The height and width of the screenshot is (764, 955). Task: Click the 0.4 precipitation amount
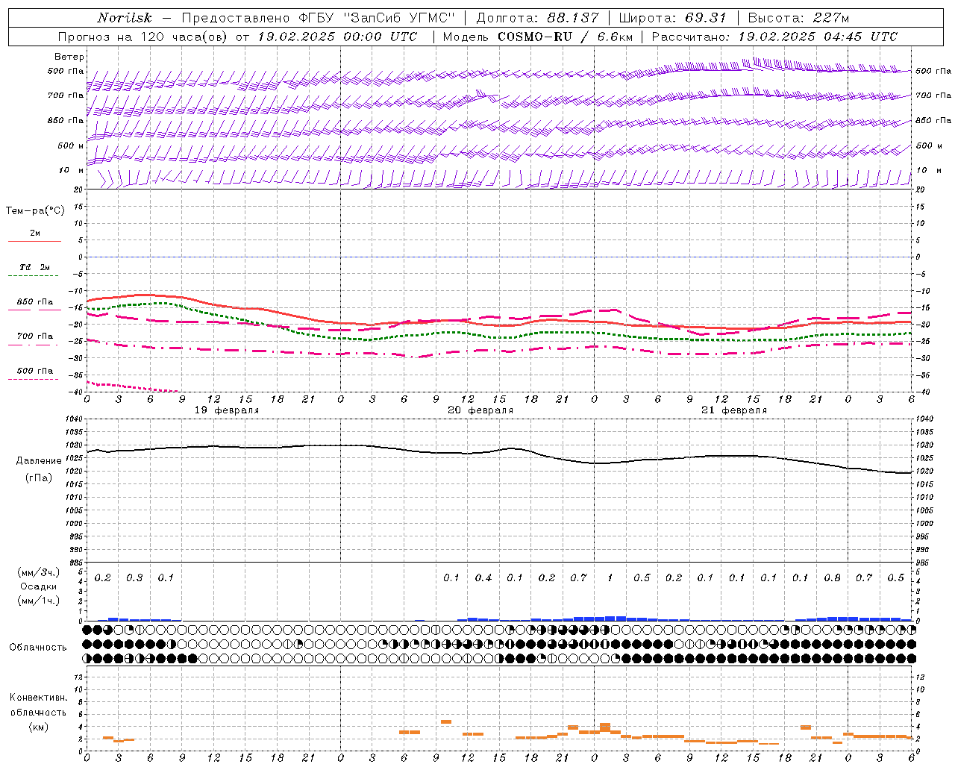(x=483, y=577)
